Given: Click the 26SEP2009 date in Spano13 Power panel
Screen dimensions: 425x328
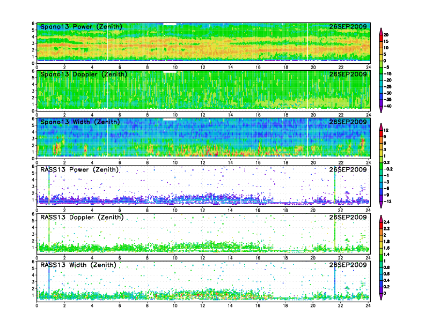Looking at the screenshot, I should [x=348, y=26].
